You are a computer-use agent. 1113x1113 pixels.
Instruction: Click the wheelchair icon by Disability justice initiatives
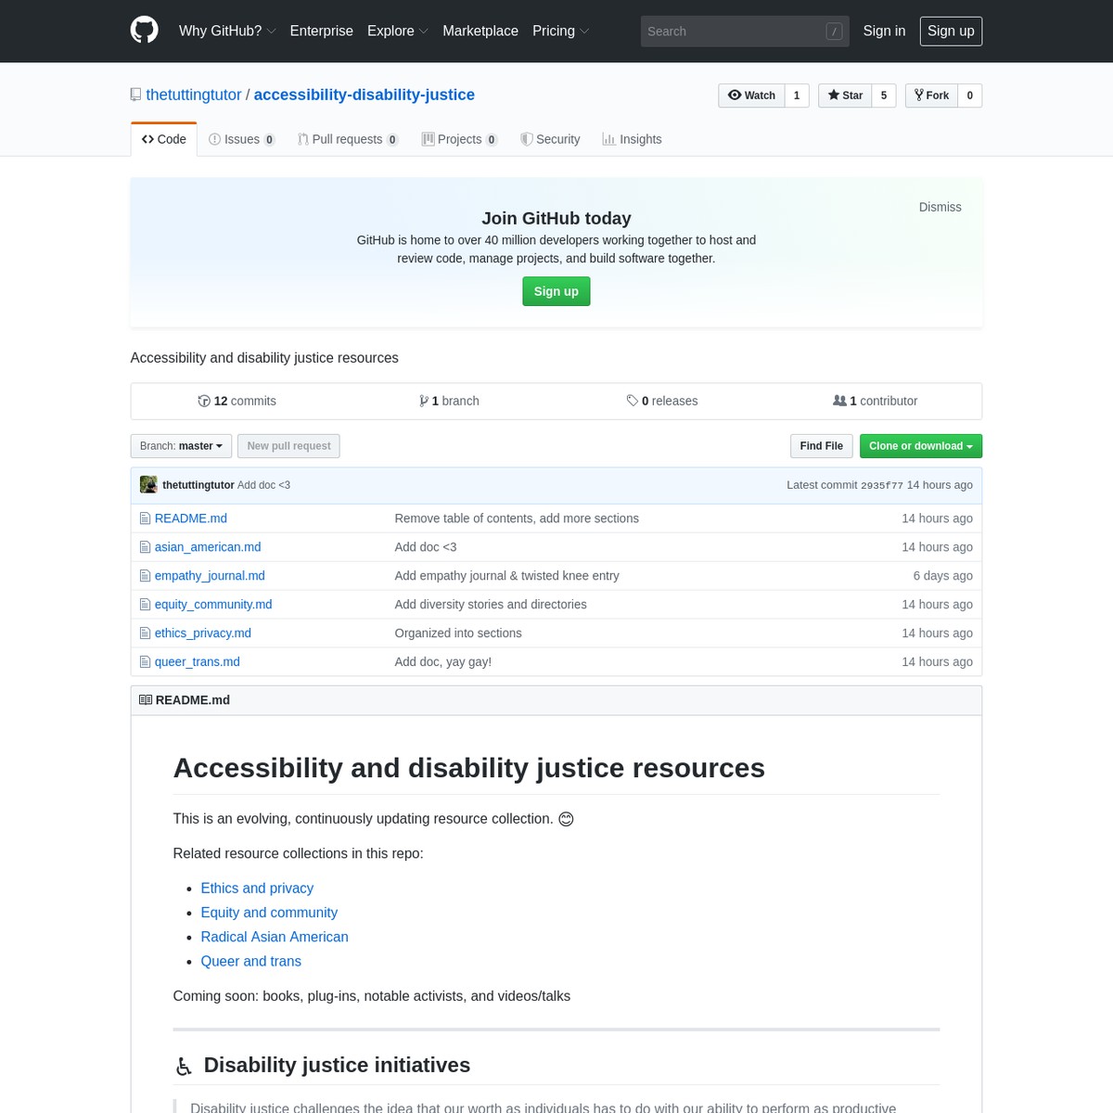pos(184,1067)
